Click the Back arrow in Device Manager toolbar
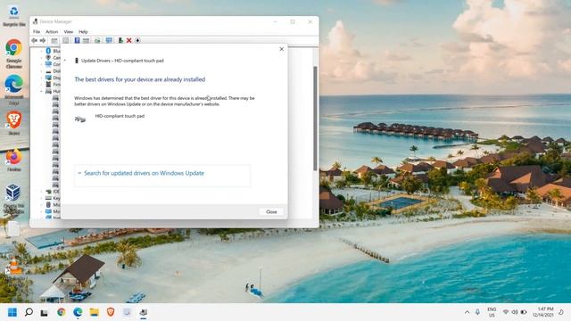Viewport: 571px width, 321px height. click(x=35, y=40)
